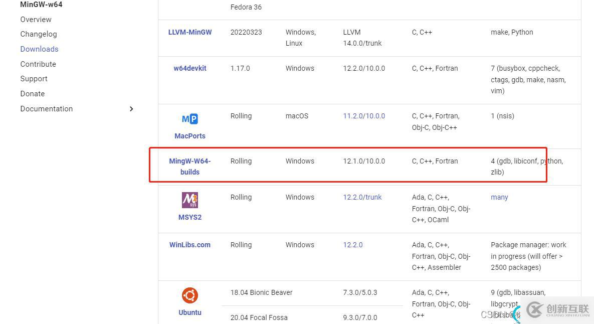Click MSYS2 version link 12.2.0/trunk
Screen dimensions: 594x324
(x=362, y=197)
